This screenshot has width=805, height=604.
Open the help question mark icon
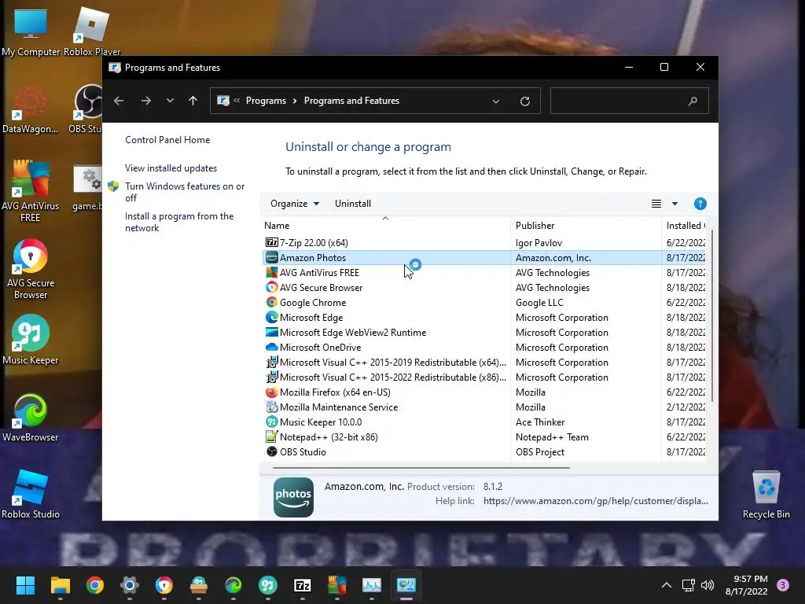700,204
